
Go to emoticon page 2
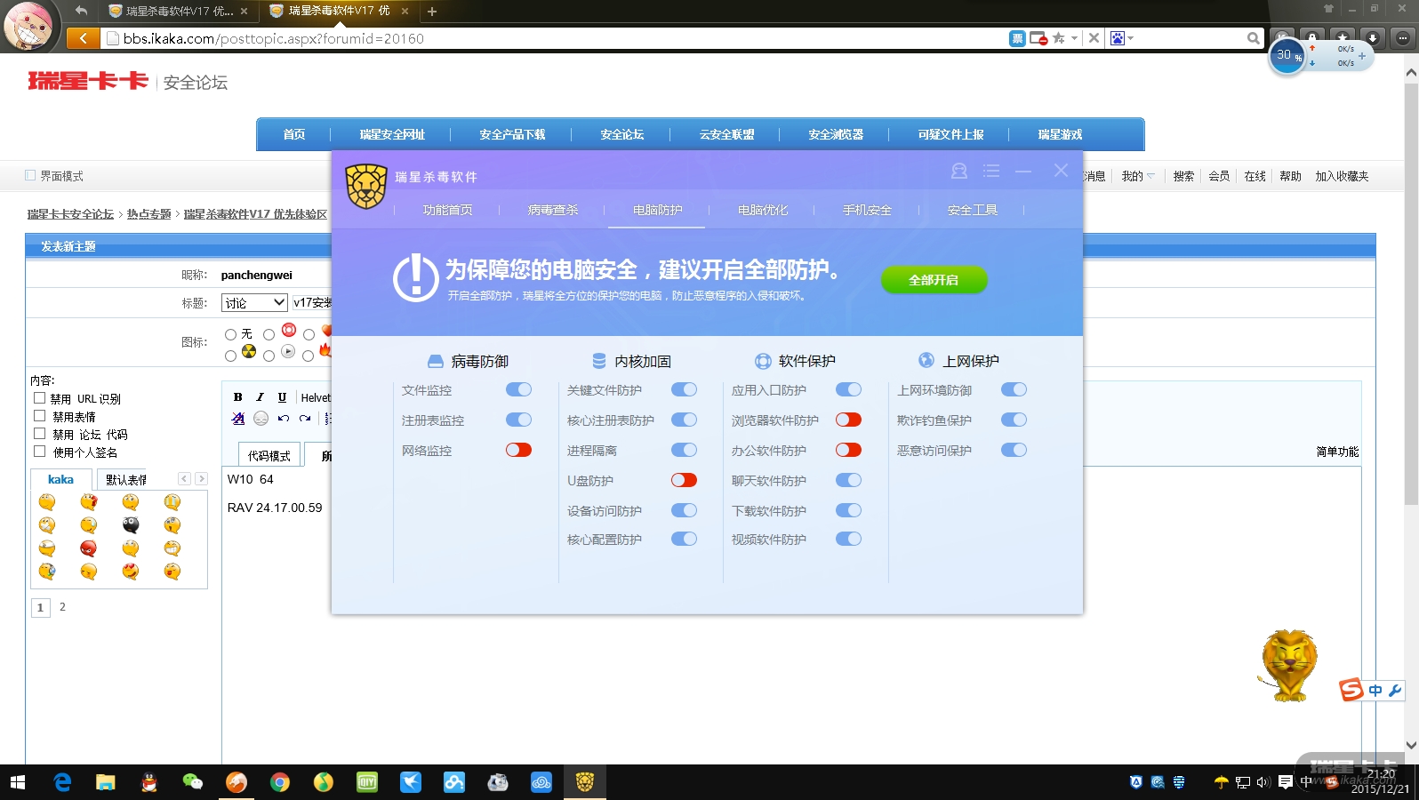(x=62, y=607)
